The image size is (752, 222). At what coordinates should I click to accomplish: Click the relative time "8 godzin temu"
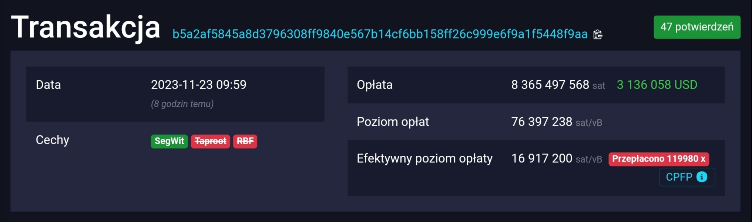tap(182, 104)
